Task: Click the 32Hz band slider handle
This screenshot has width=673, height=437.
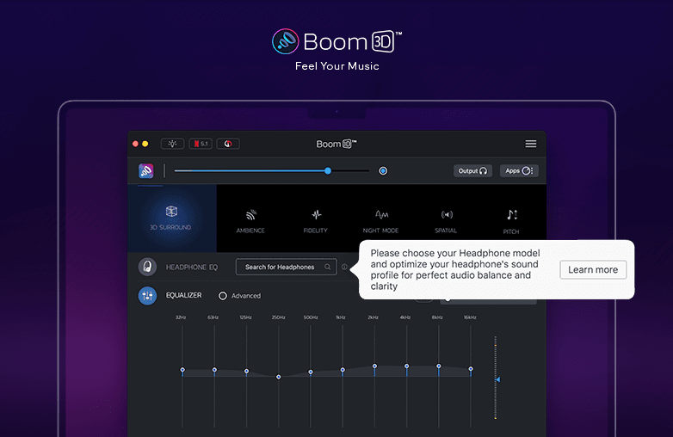Action: (x=182, y=370)
